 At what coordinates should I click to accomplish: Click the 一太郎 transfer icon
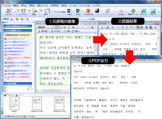point(97,12)
